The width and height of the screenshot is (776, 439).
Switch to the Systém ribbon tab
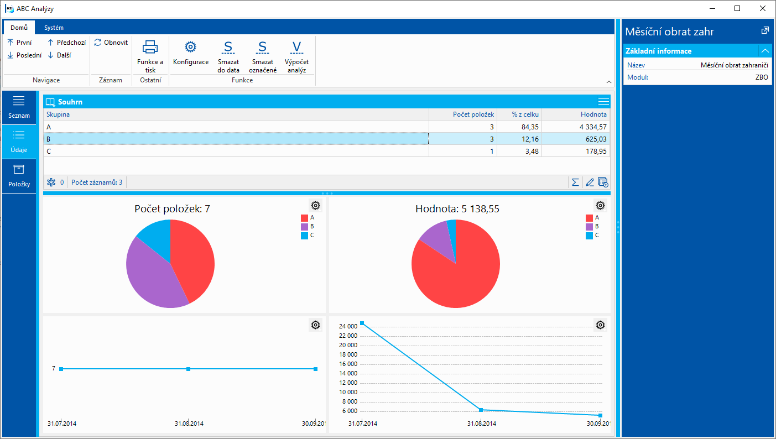54,28
